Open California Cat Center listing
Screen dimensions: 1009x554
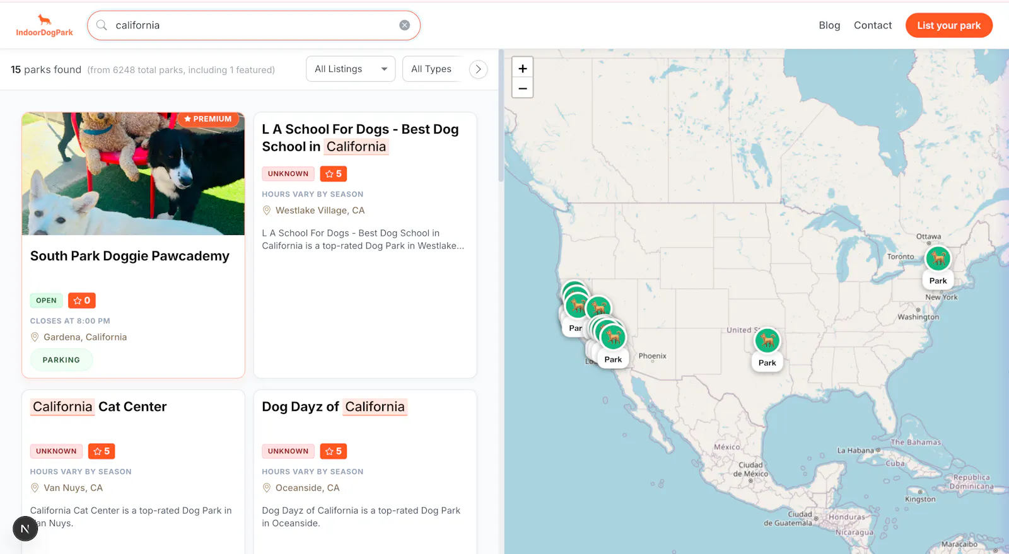100,407
